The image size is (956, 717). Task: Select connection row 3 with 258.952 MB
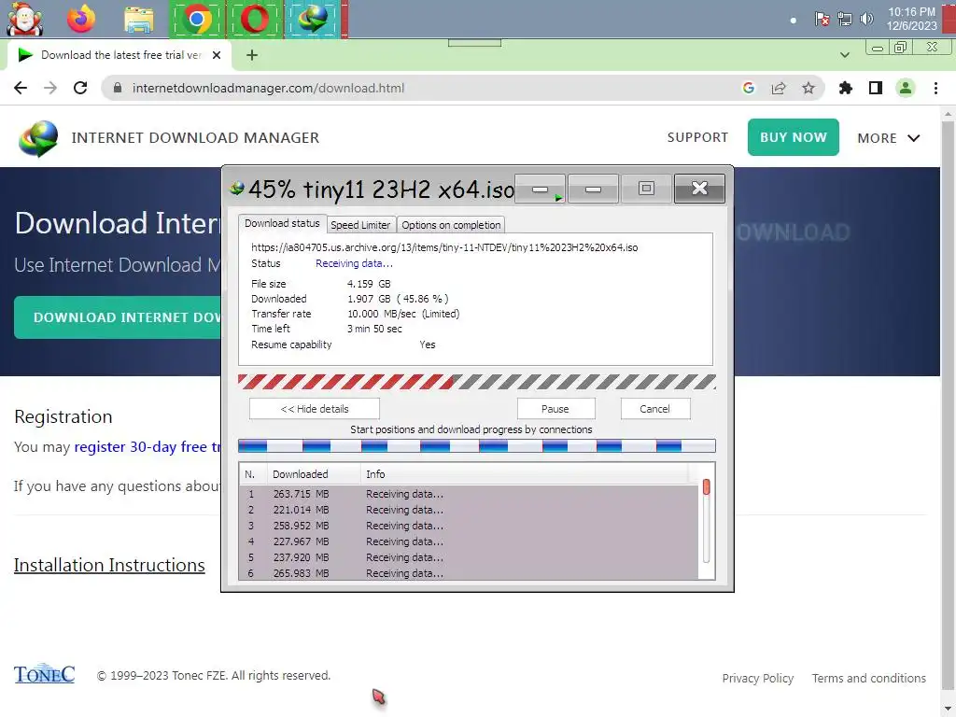coord(469,526)
